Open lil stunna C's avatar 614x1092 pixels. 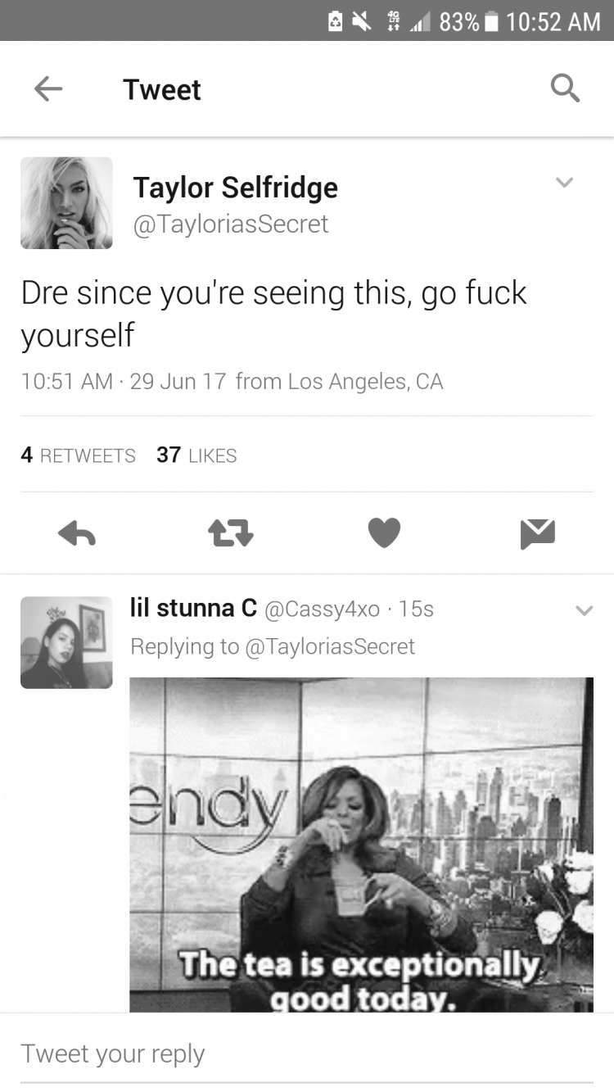point(66,642)
